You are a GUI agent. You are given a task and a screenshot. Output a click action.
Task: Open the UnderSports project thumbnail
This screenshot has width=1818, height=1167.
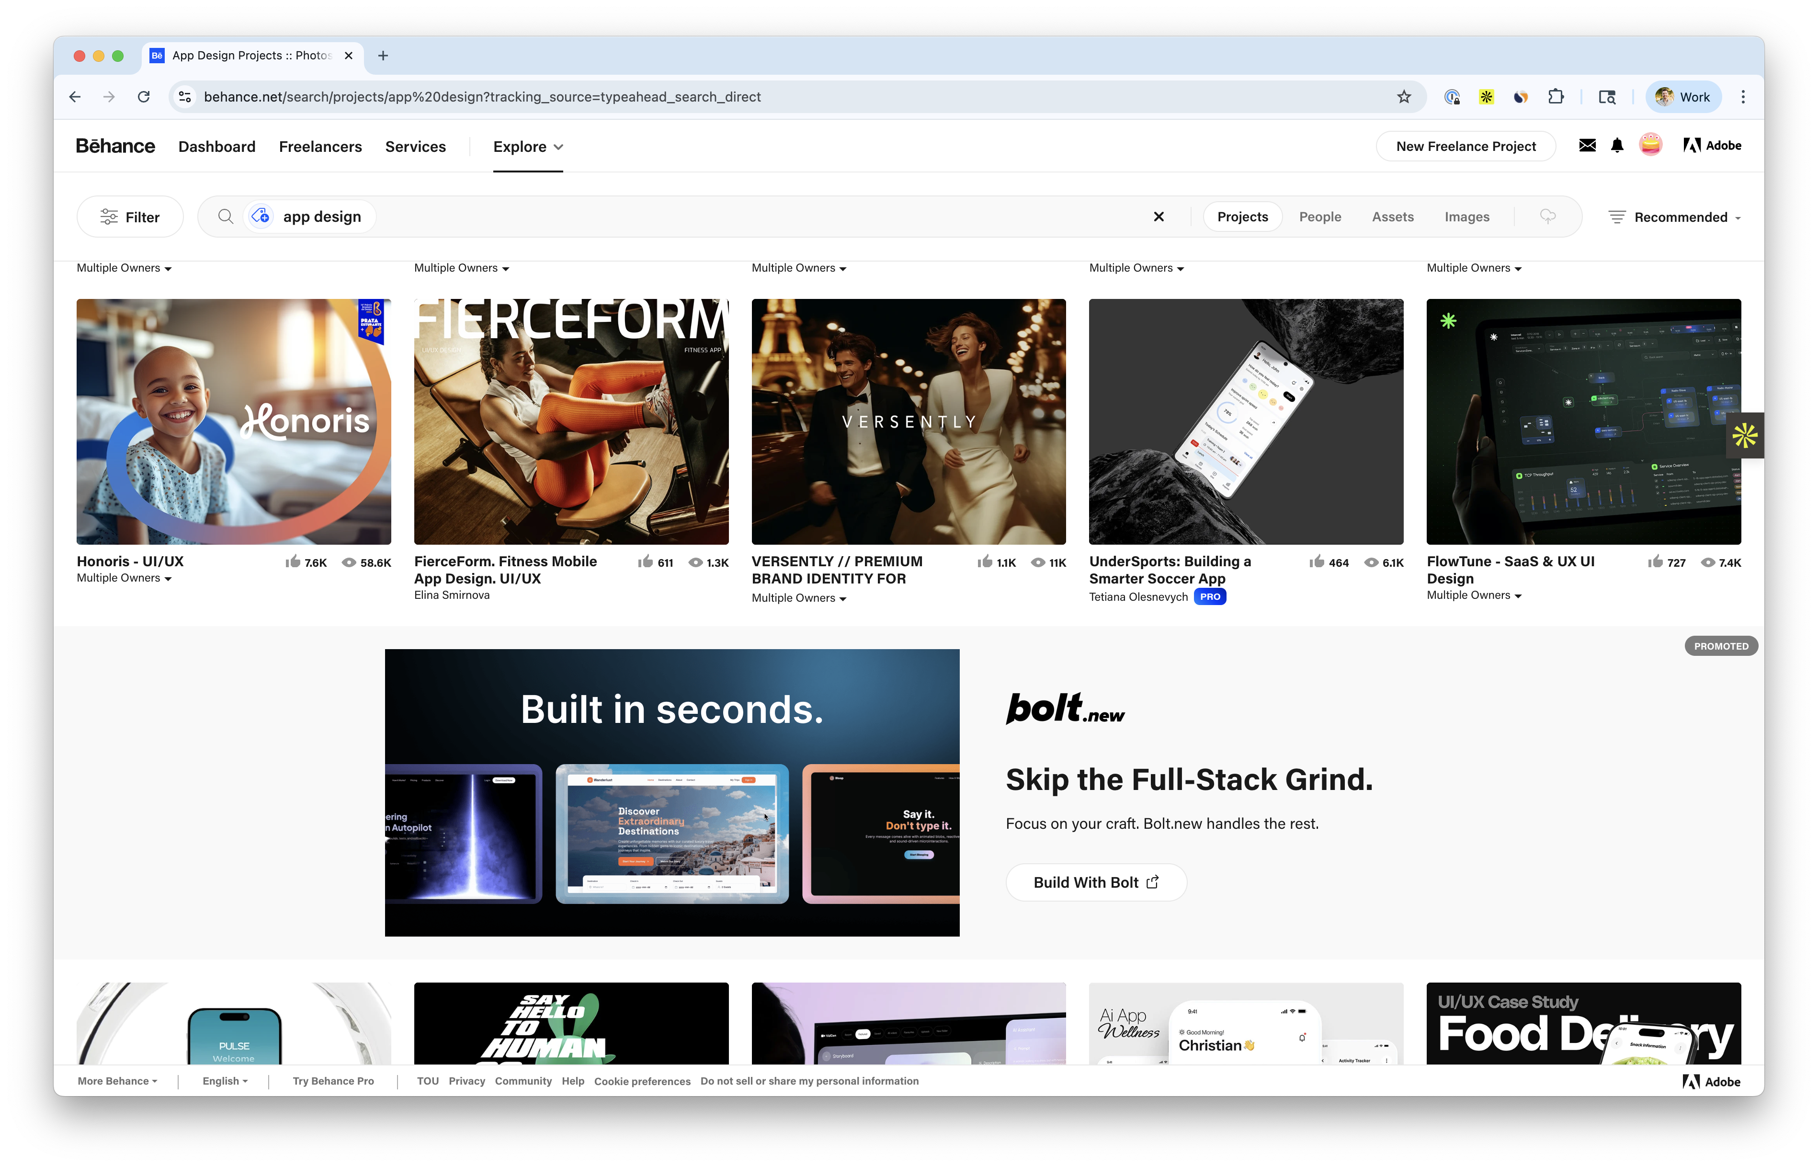click(1246, 421)
